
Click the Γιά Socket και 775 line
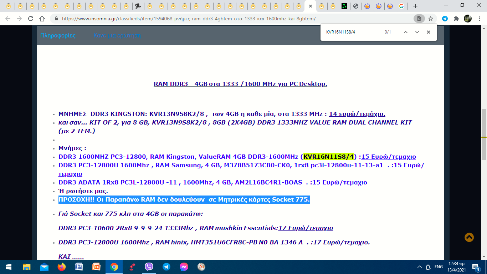131,214
